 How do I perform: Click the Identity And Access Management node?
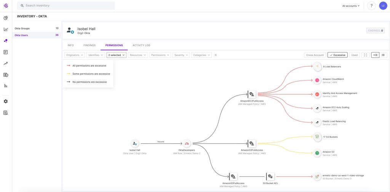click(x=317, y=94)
